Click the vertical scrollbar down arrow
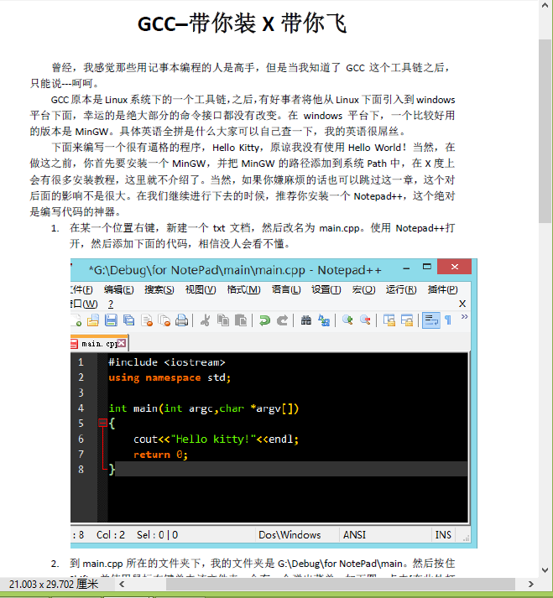This screenshot has height=598, width=553. (x=545, y=570)
